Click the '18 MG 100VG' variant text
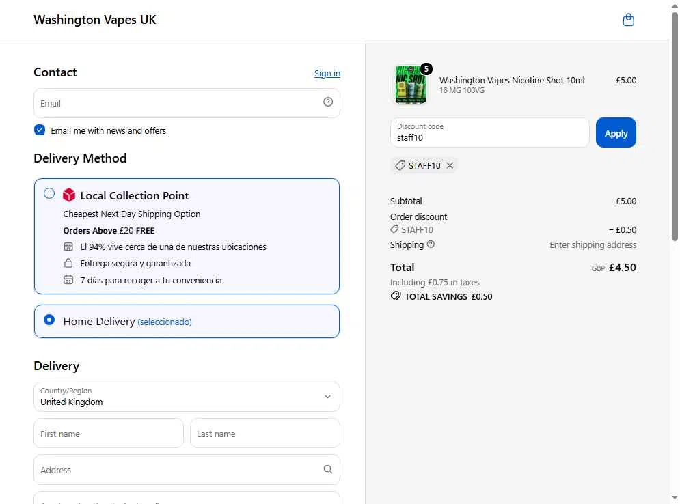This screenshot has width=680, height=504. pos(462,90)
